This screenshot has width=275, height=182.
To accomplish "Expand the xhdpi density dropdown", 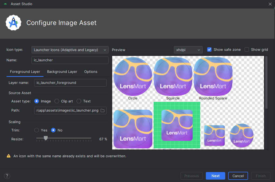I will (188, 50).
